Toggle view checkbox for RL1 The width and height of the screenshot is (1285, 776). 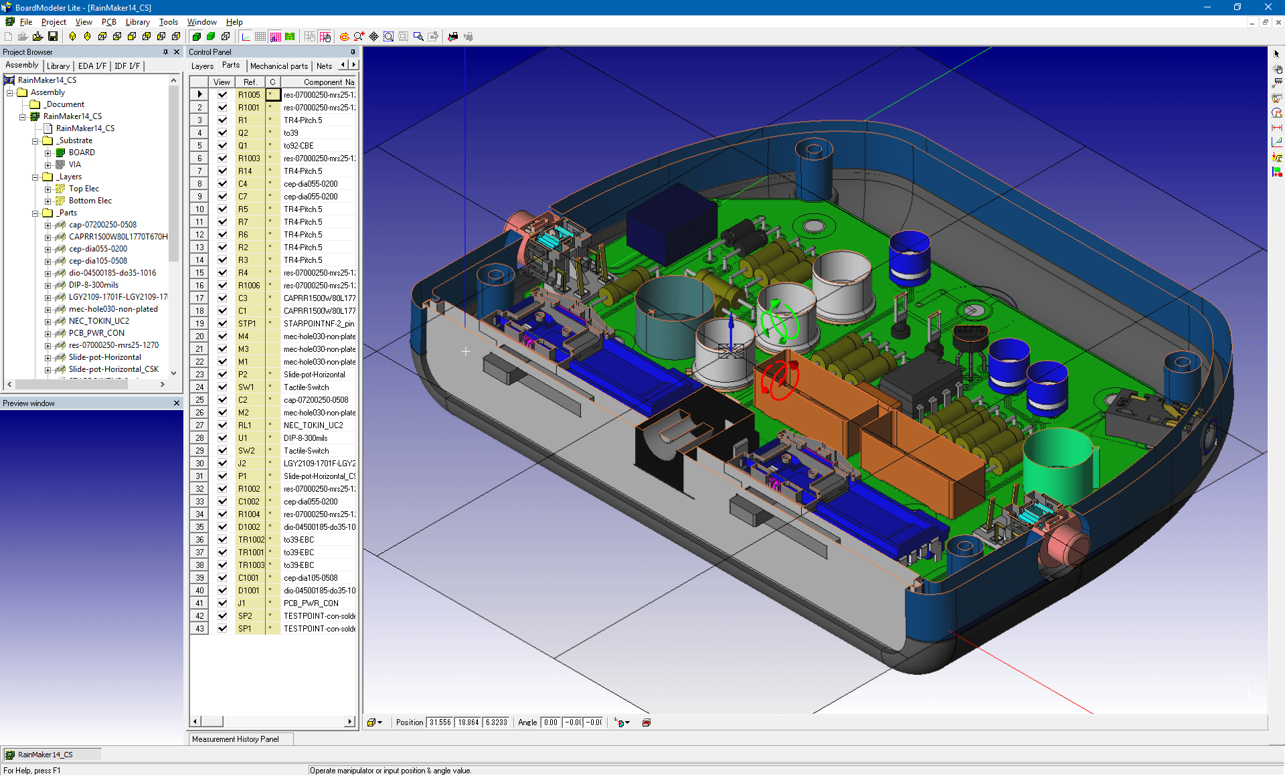pyautogui.click(x=222, y=425)
